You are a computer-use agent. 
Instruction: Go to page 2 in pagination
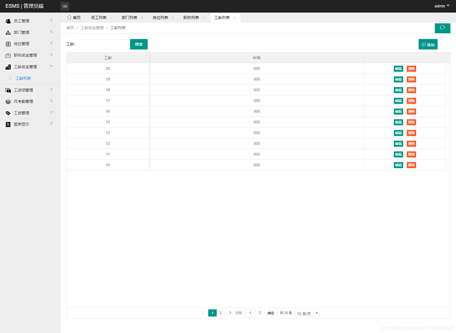click(x=221, y=313)
